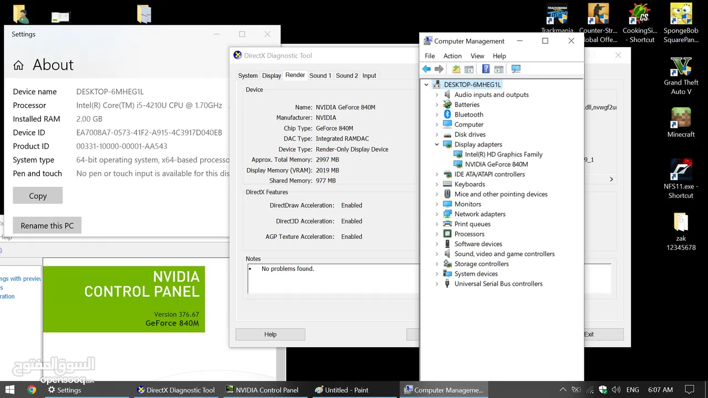Click the Help question-mark icon in Computer Management toolbar
Viewport: 708px width, 398px height.
[486, 69]
